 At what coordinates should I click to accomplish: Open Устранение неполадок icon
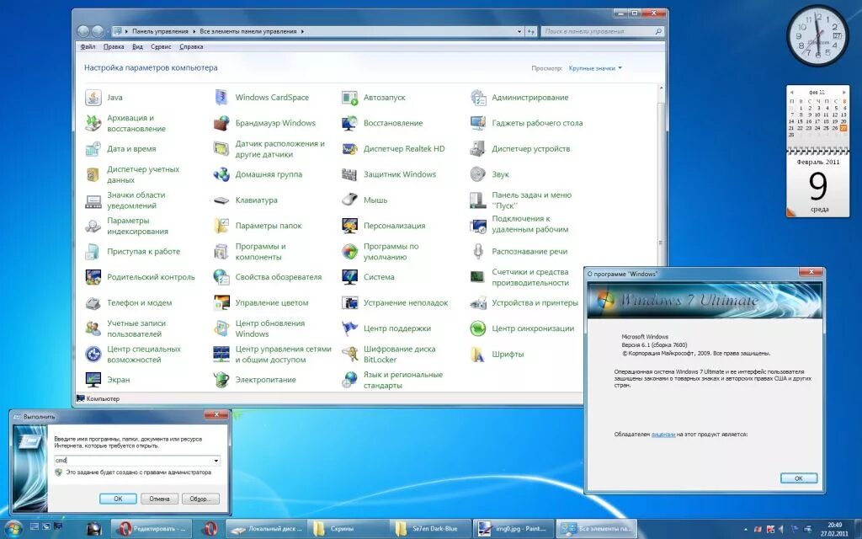click(349, 302)
